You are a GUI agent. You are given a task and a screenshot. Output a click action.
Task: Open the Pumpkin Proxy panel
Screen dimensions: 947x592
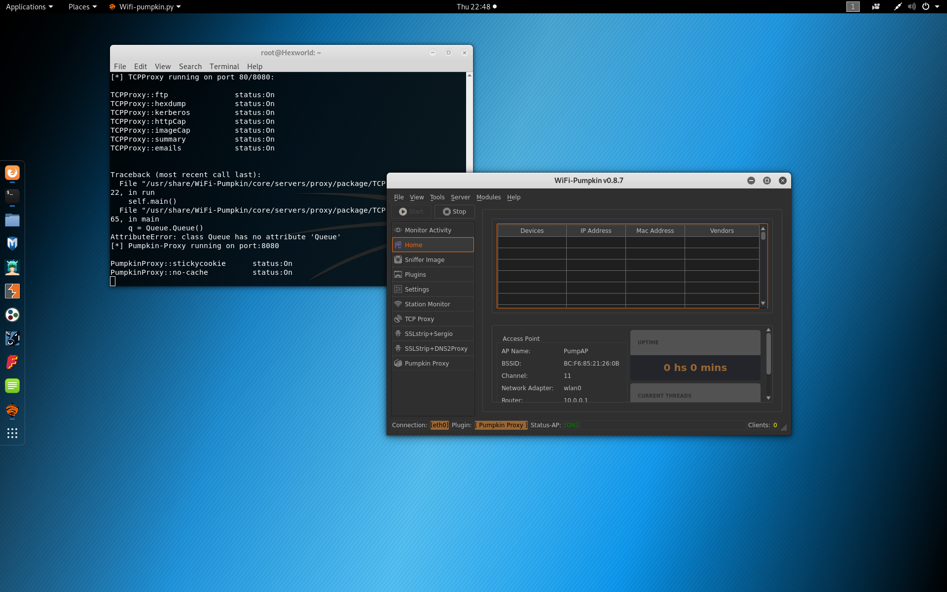point(427,363)
